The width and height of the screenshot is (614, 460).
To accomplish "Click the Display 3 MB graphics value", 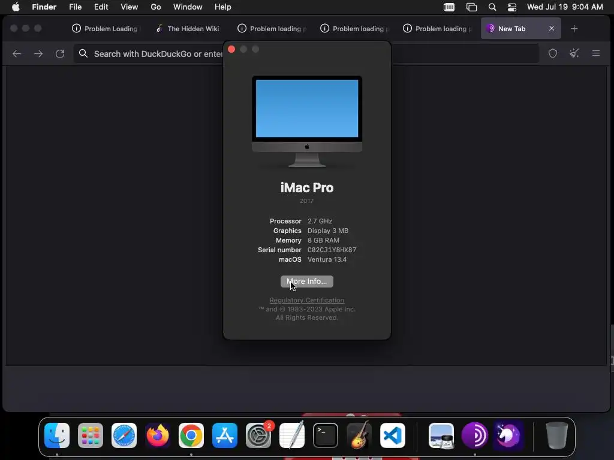I will [x=328, y=231].
